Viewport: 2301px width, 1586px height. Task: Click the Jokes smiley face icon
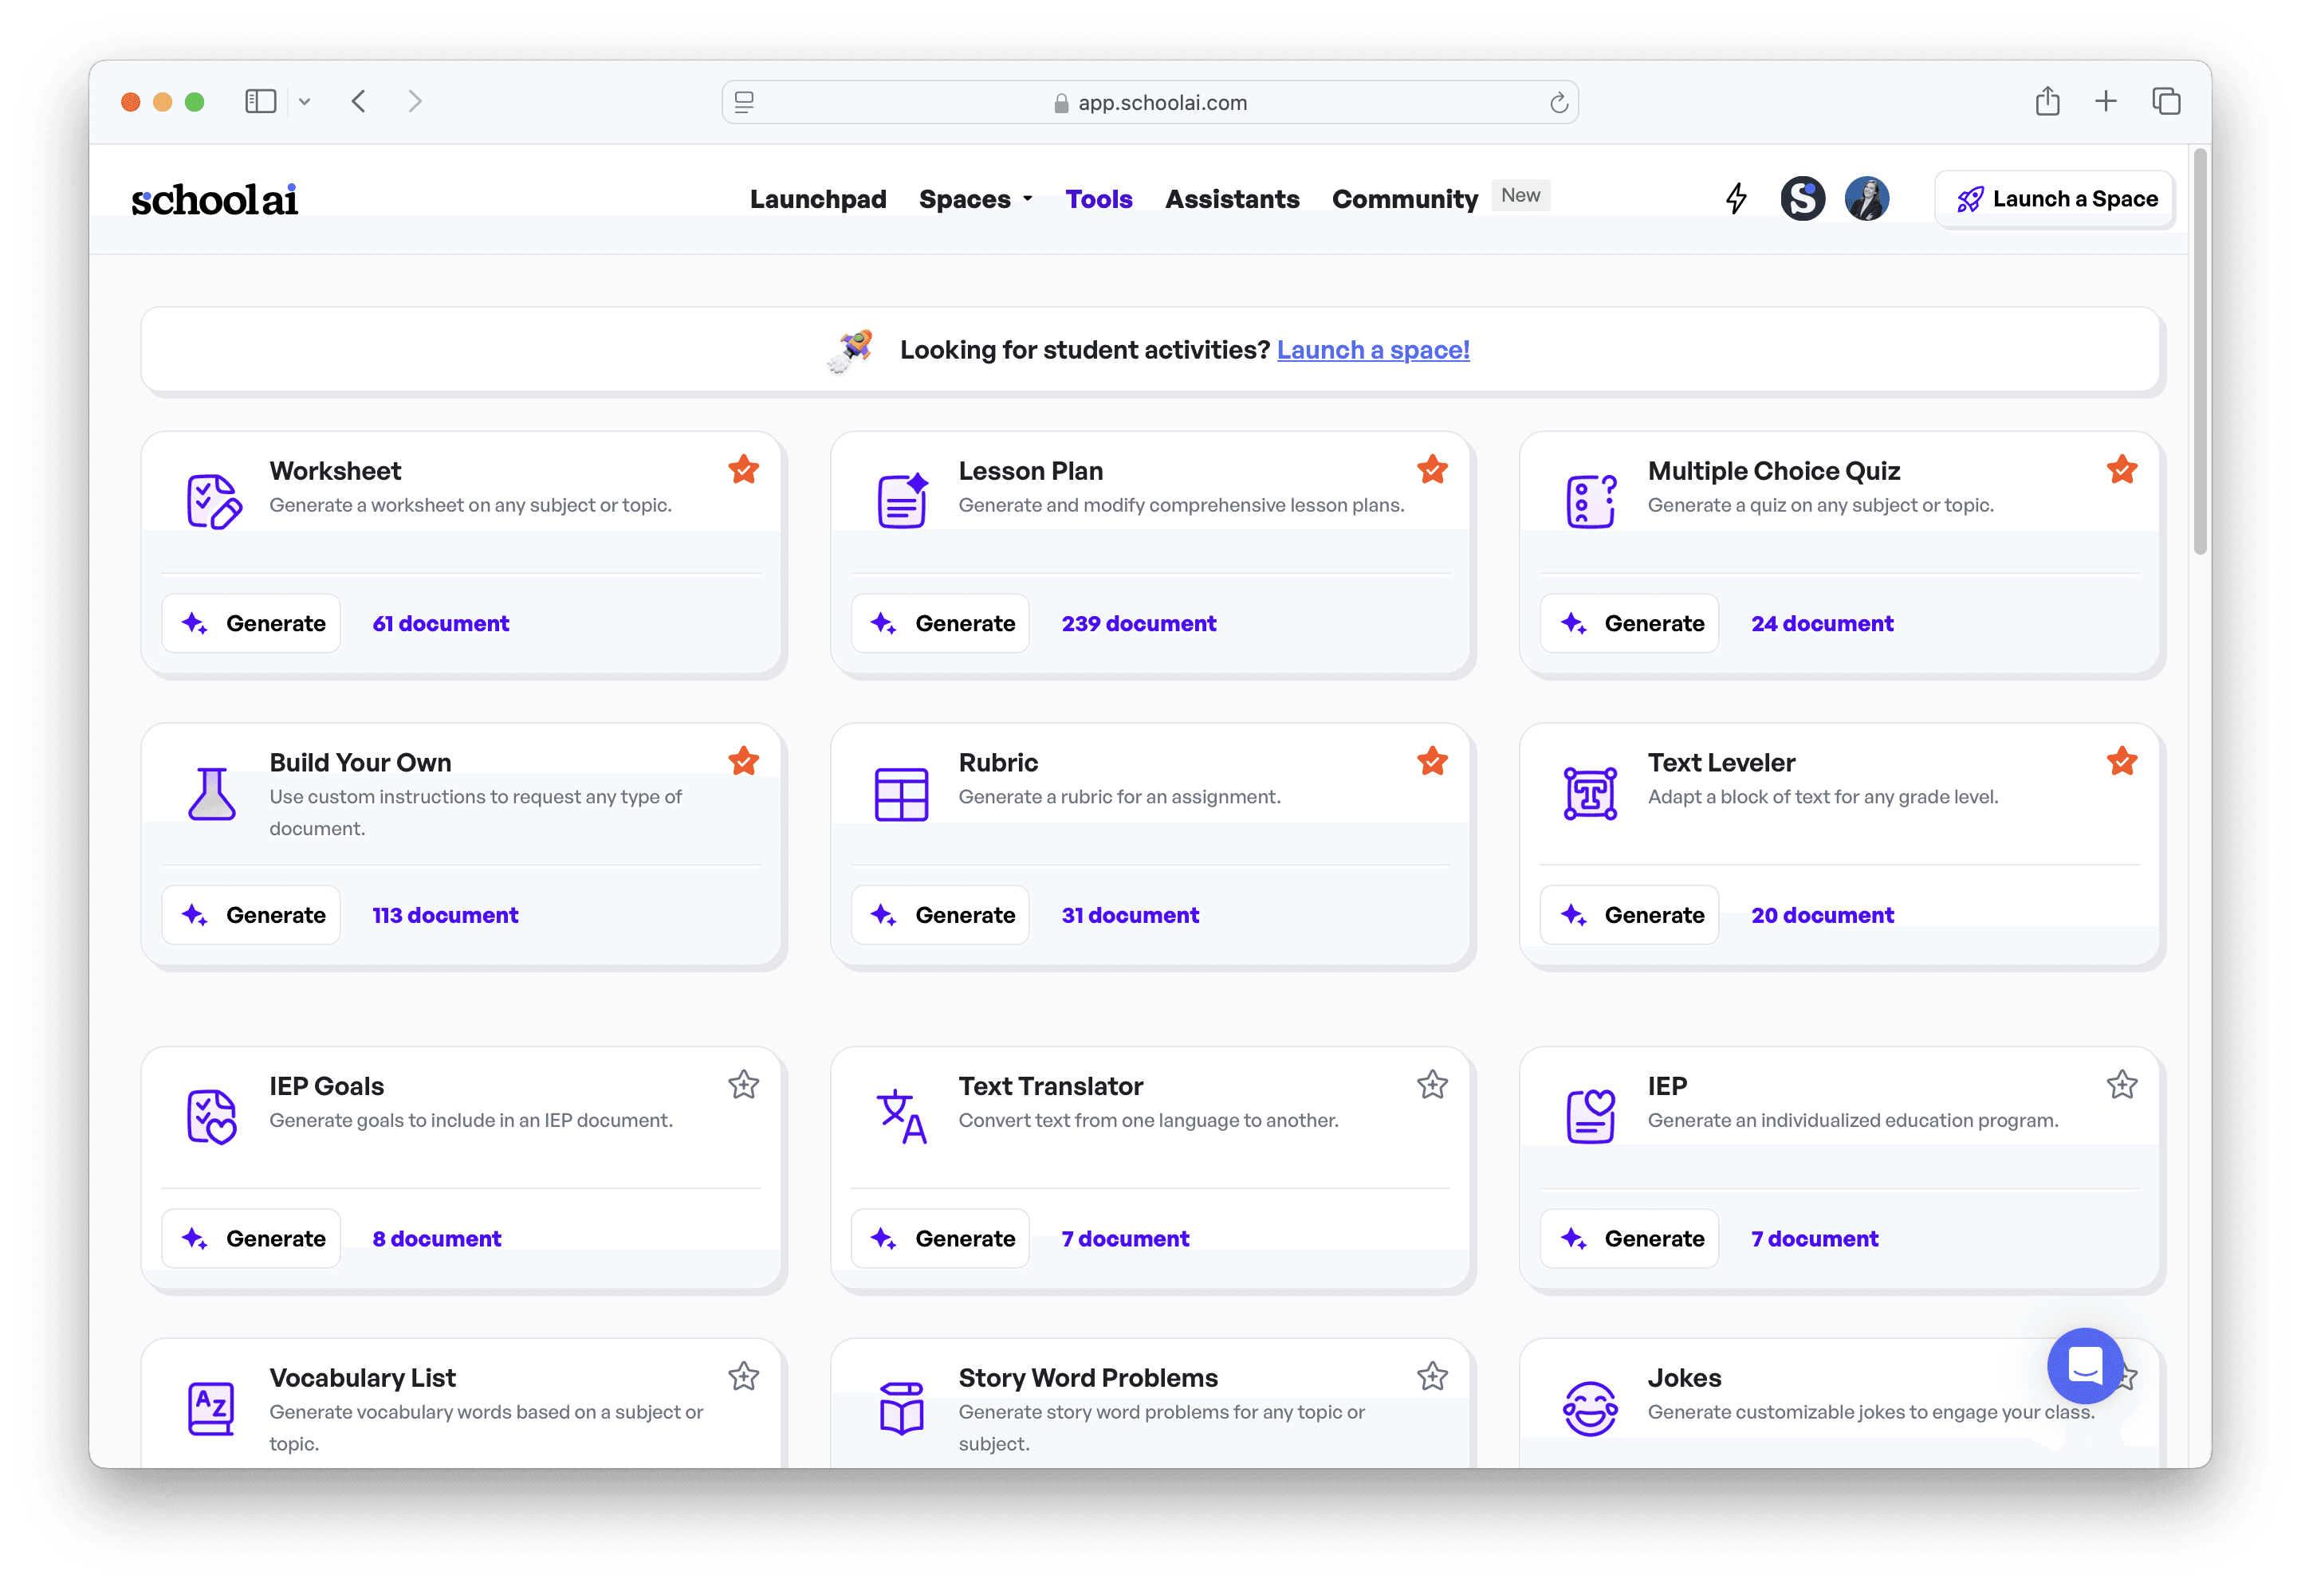click(x=1589, y=1407)
